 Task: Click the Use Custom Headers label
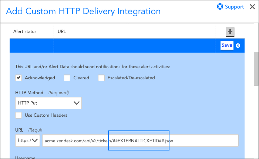pyautogui.click(x=46, y=115)
